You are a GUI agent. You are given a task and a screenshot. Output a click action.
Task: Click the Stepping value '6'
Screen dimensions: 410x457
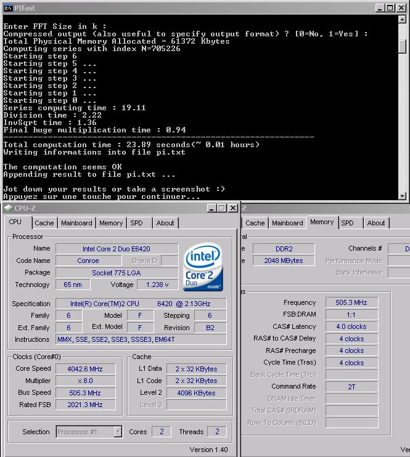(x=210, y=315)
